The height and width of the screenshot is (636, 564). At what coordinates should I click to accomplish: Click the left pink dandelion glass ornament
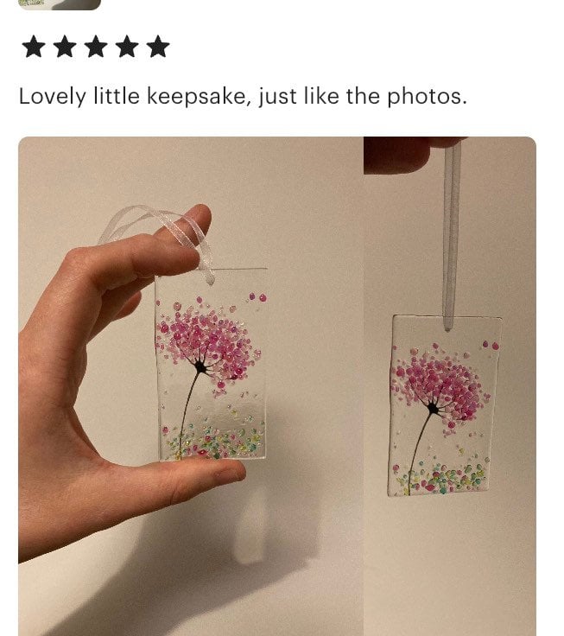[211, 364]
